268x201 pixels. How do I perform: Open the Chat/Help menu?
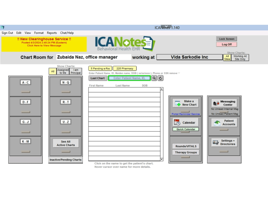[67, 33]
